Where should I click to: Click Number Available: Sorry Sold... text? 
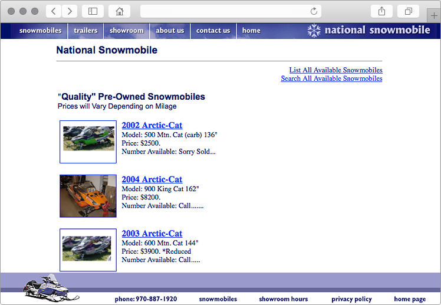click(x=169, y=152)
